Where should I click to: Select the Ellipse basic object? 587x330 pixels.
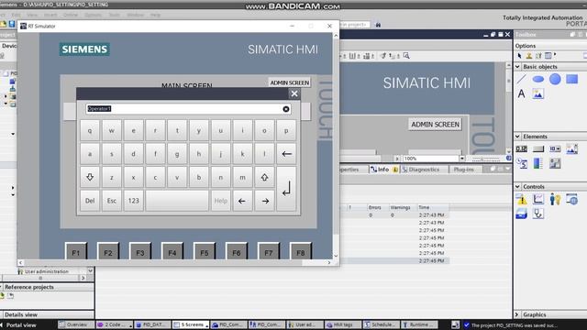click(538, 79)
